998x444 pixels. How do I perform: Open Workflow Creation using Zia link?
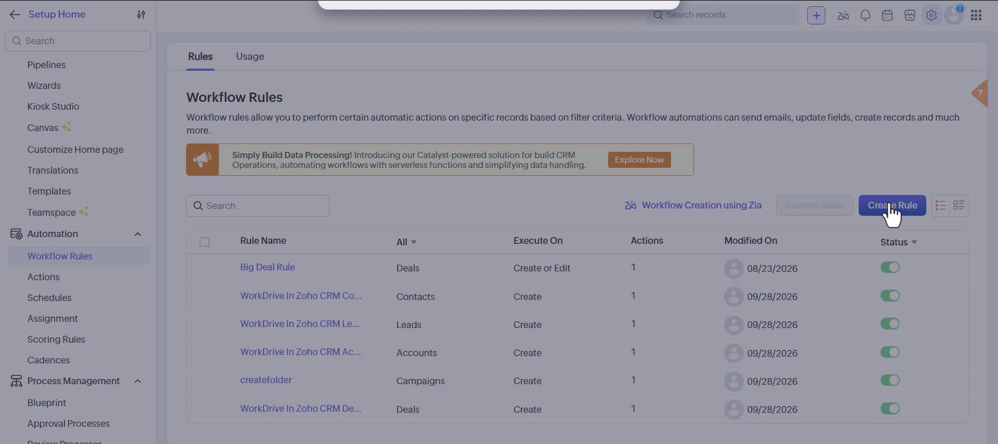(x=702, y=205)
